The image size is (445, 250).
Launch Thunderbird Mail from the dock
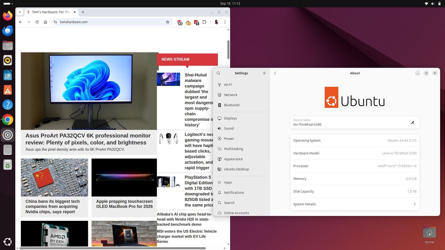[x=8, y=31]
